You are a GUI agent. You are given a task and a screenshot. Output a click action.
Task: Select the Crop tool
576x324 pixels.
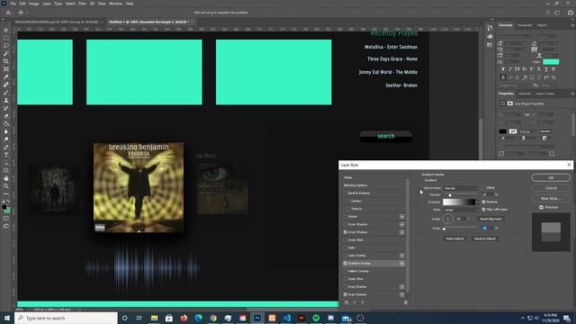pos(6,61)
